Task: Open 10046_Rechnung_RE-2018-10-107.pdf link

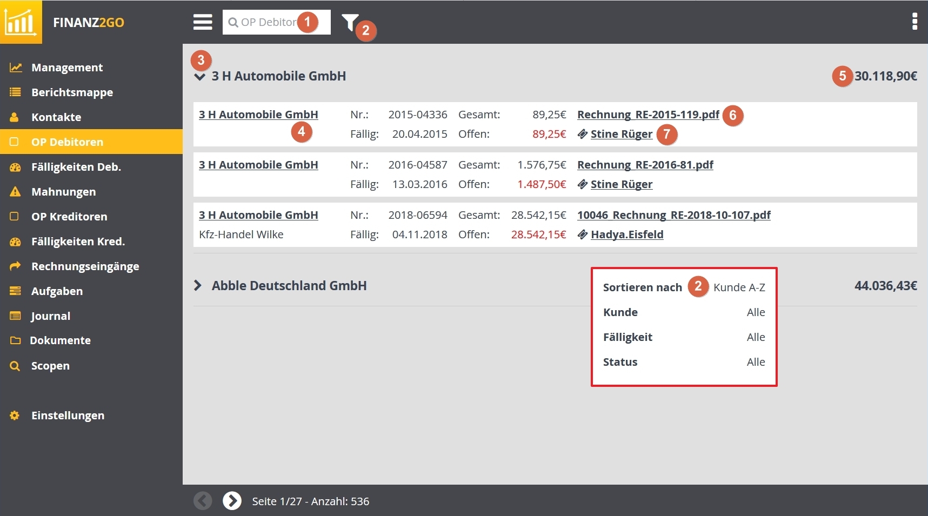Action: (x=674, y=215)
